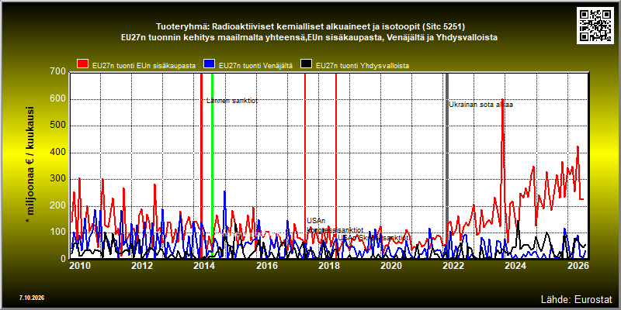Select legend text 'EU27n tuonti Yhdysvalloista'
The height and width of the screenshot is (310, 621).
pyautogui.click(x=363, y=66)
